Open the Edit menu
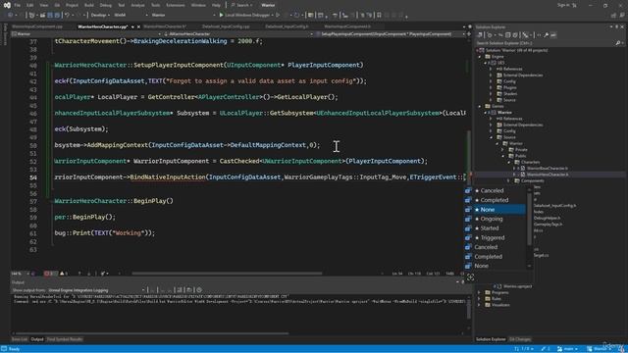This screenshot has width=628, height=353. [30, 5]
